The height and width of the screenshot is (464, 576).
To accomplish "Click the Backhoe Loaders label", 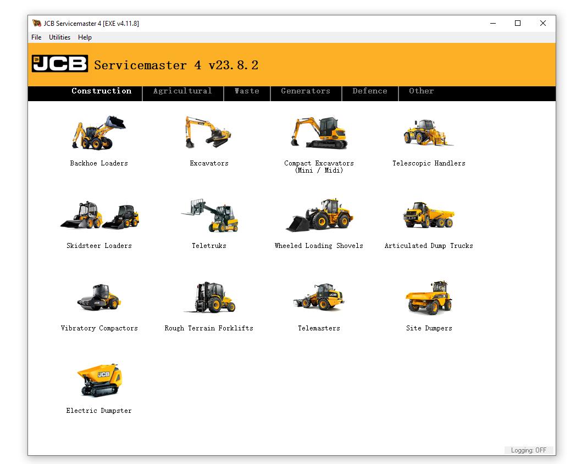I will (x=99, y=163).
